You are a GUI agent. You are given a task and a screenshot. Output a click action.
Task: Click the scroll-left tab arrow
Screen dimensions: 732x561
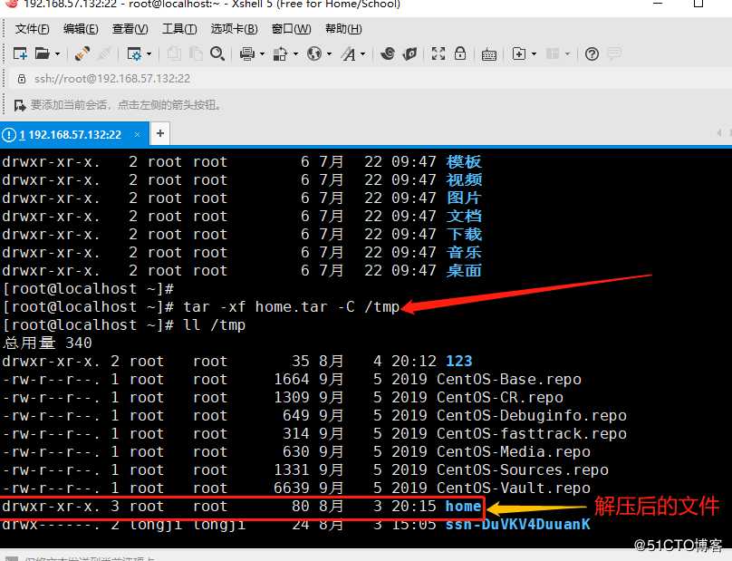click(x=719, y=133)
